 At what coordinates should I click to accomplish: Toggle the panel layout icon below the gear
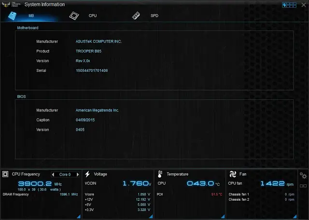pyautogui.click(x=303, y=186)
